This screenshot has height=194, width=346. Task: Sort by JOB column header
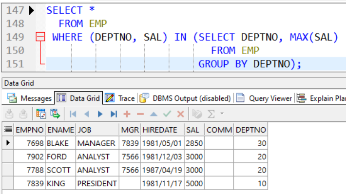97,130
